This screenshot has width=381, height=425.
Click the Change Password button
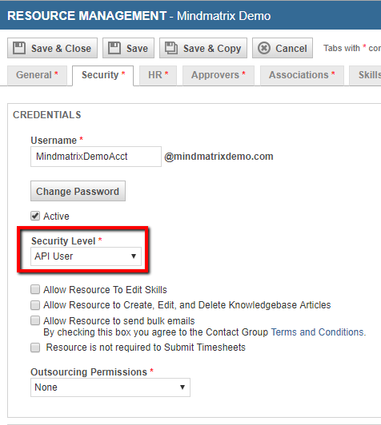pyautogui.click(x=78, y=192)
